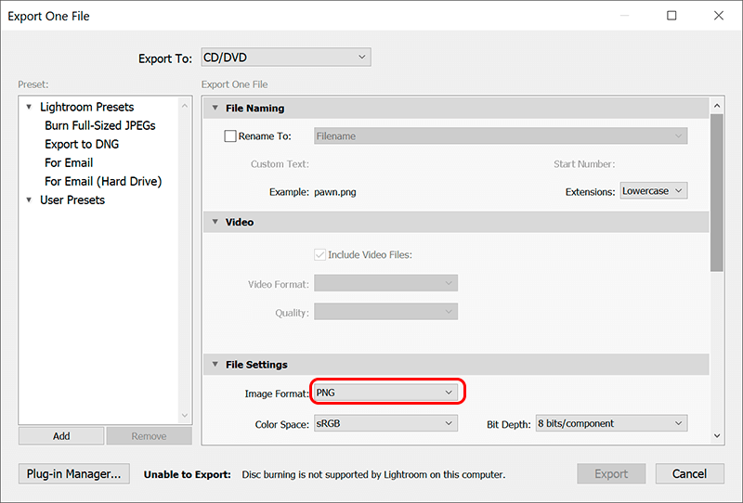Screen dimensions: 743x503
Task: Click the Export button
Action: coord(611,473)
